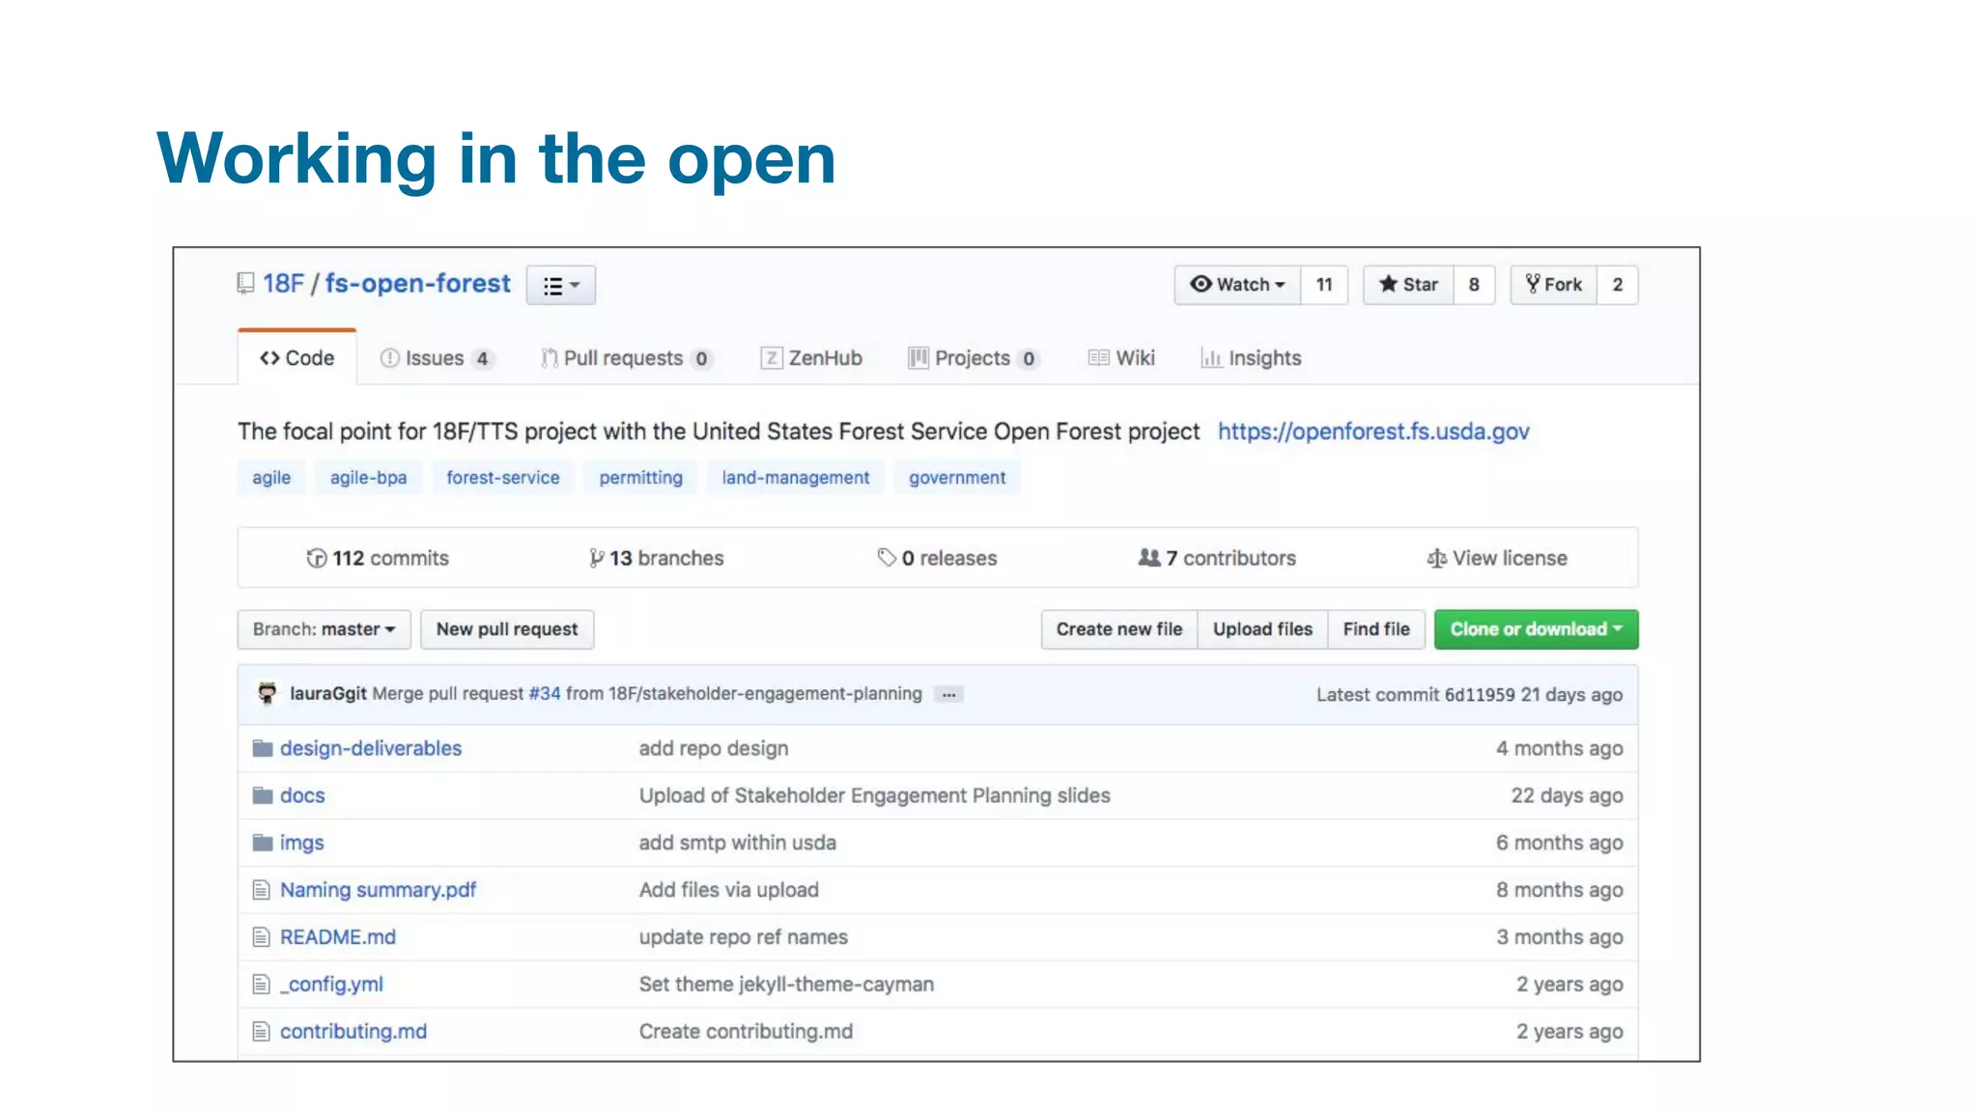
Task: View the 13 branches link
Action: pos(657,558)
